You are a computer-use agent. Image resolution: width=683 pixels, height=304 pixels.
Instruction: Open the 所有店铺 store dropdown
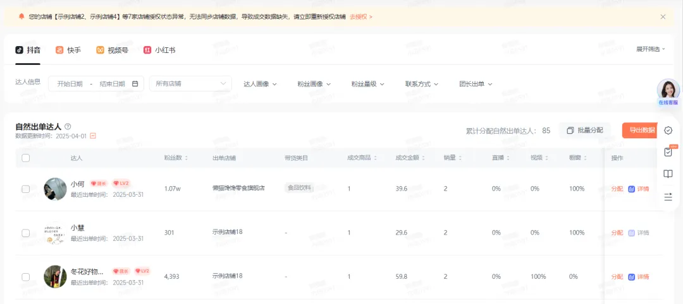click(190, 84)
